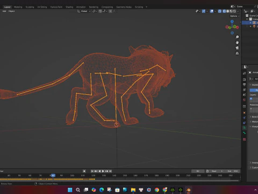Enable the first armature layer
This screenshot has width=258, height=194.
click(251, 99)
